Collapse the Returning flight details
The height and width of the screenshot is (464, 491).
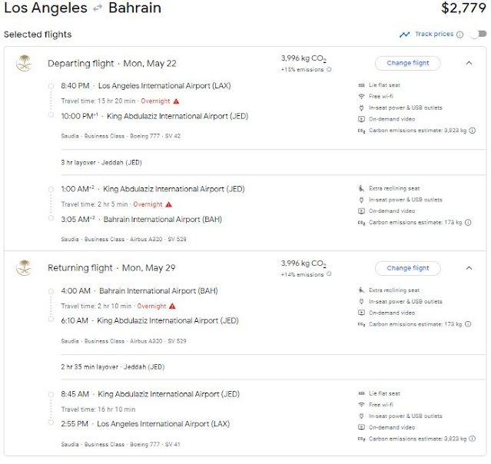pyautogui.click(x=469, y=268)
